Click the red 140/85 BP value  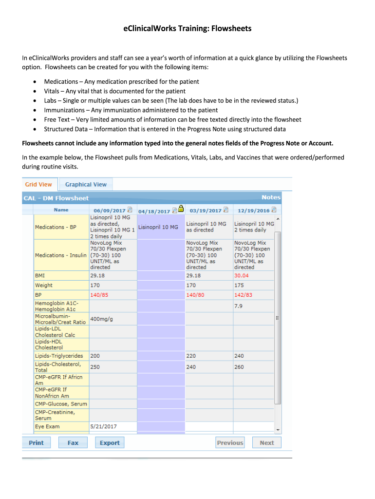pos(99,295)
